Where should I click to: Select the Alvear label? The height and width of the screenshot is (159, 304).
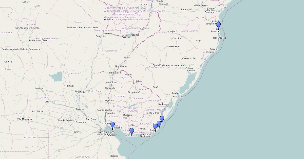[x=127, y=58]
